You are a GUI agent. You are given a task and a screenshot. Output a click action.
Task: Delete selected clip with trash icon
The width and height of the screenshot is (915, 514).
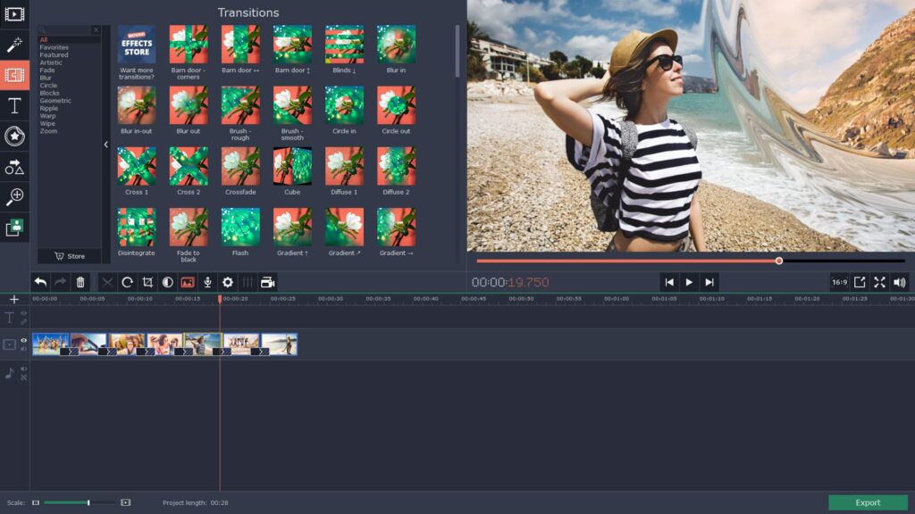click(80, 282)
